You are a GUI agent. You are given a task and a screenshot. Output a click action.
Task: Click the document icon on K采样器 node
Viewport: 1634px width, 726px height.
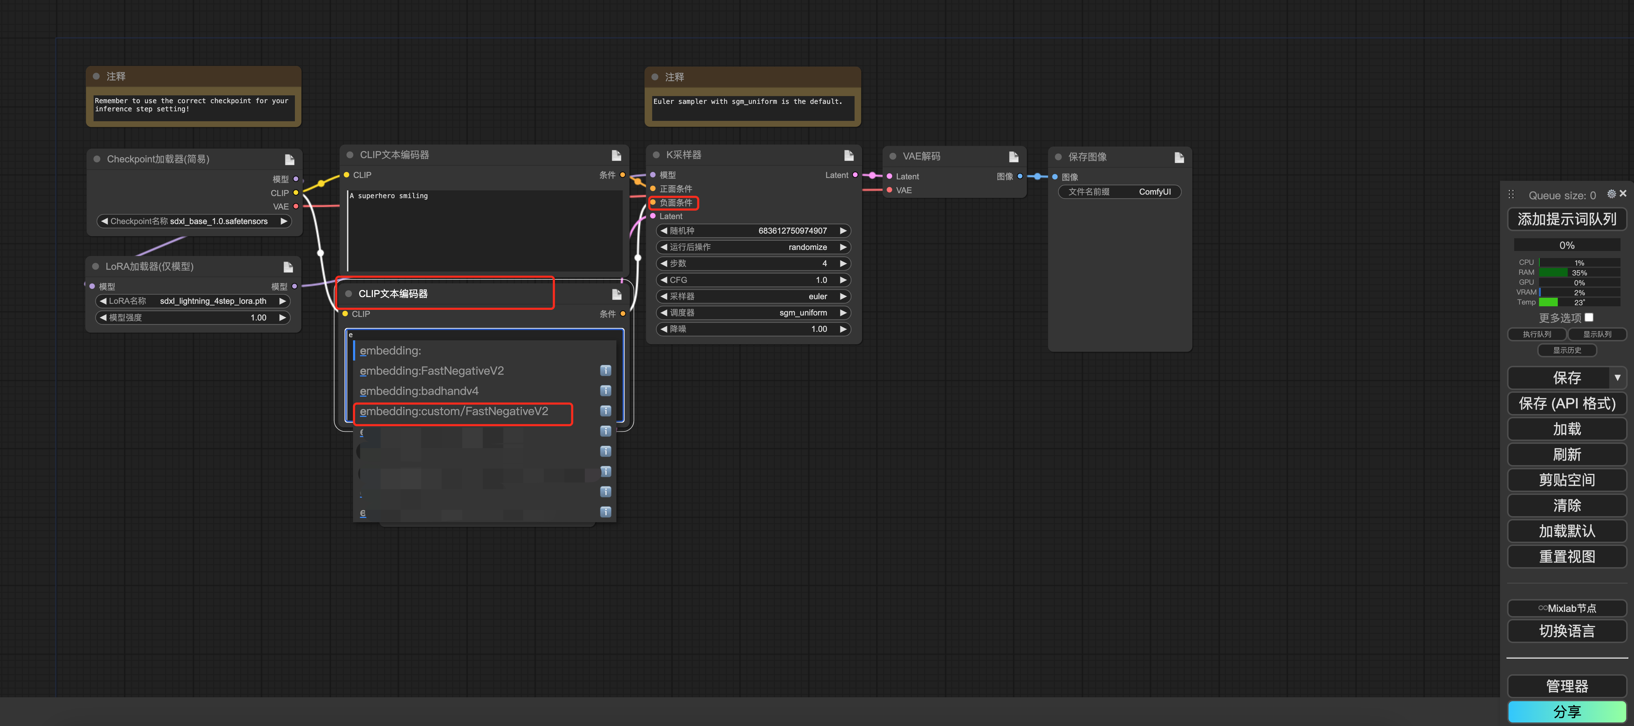tap(849, 155)
